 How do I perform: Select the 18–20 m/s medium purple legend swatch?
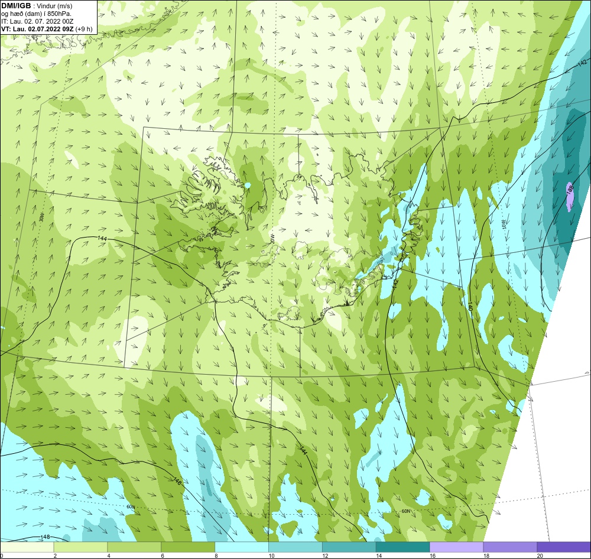pos(511,547)
